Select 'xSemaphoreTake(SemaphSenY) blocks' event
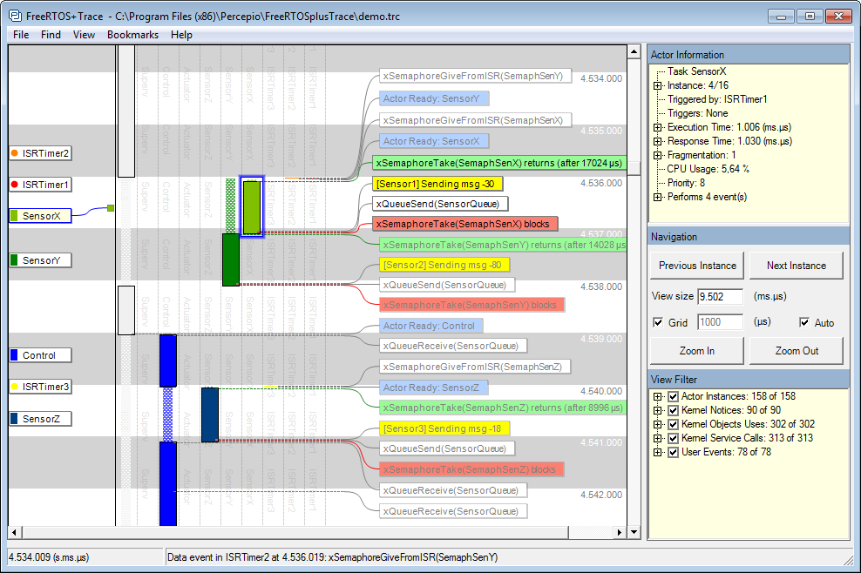Screen dimensions: 861x573 point(471,305)
